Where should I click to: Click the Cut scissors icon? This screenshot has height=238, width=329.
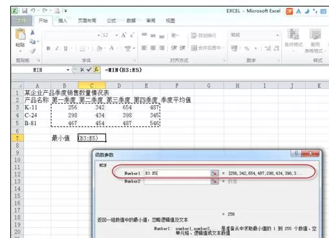[32, 32]
